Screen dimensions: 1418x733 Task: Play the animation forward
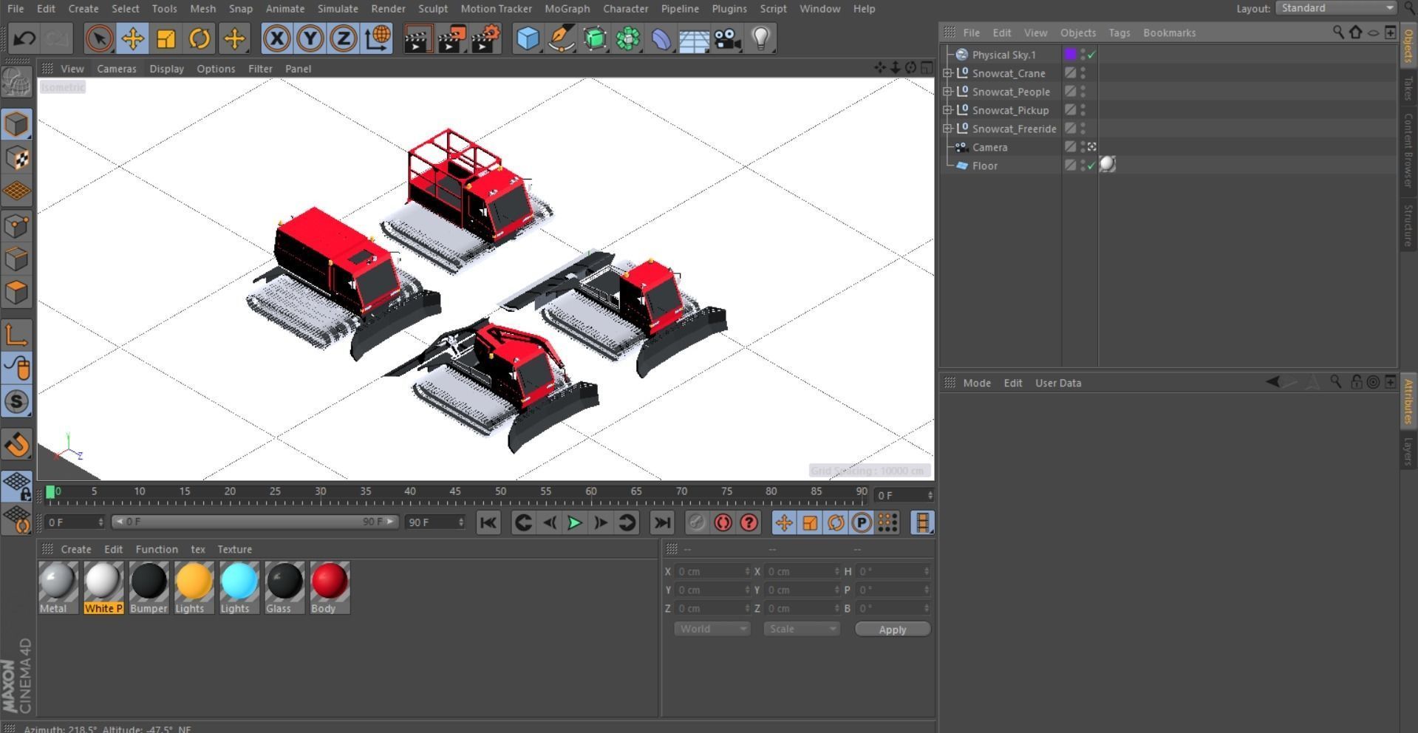(x=574, y=523)
